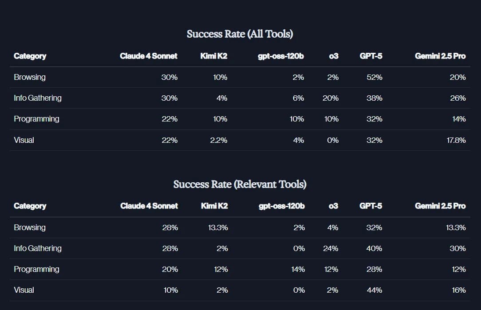Image resolution: width=481 pixels, height=310 pixels.
Task: Select Gemini 2.5 Pro's 17.8% Visual value
Action: click(456, 140)
